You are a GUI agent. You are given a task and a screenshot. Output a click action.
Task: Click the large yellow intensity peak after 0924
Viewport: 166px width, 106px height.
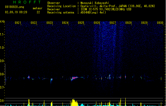(x=74, y=103)
